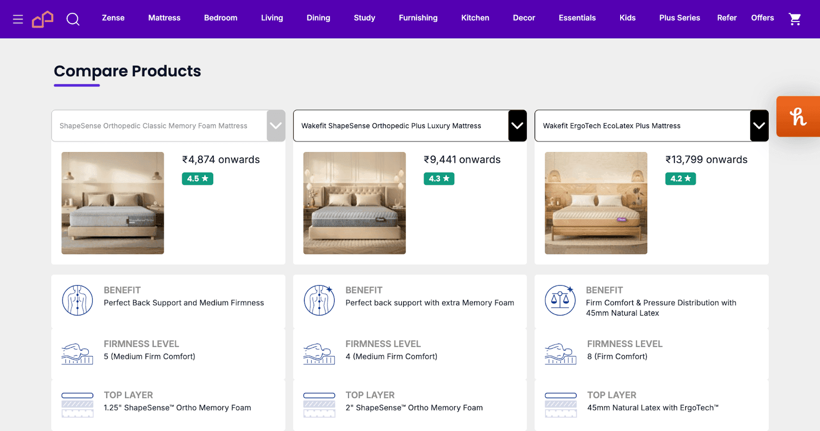Viewport: 820px width, 431px height.
Task: Open the search icon
Action: pyautogui.click(x=73, y=19)
